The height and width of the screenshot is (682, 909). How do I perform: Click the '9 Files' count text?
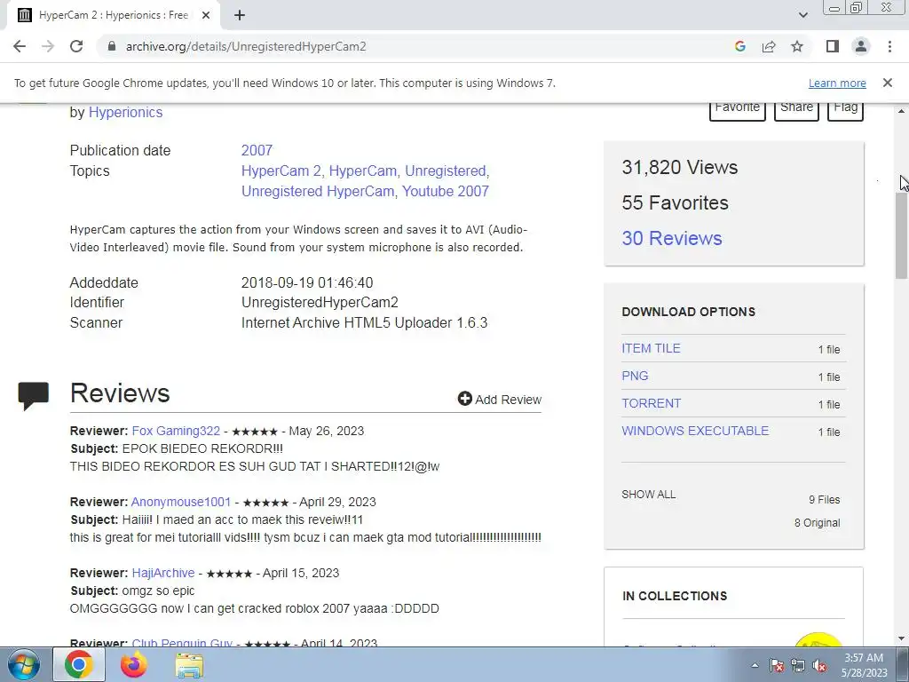coord(825,500)
